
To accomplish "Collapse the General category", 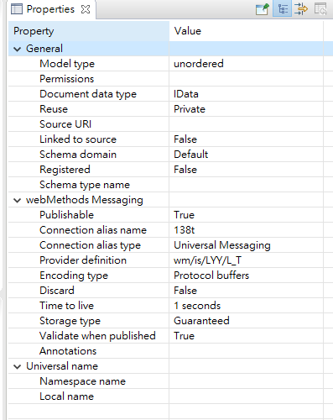I will click(x=18, y=49).
